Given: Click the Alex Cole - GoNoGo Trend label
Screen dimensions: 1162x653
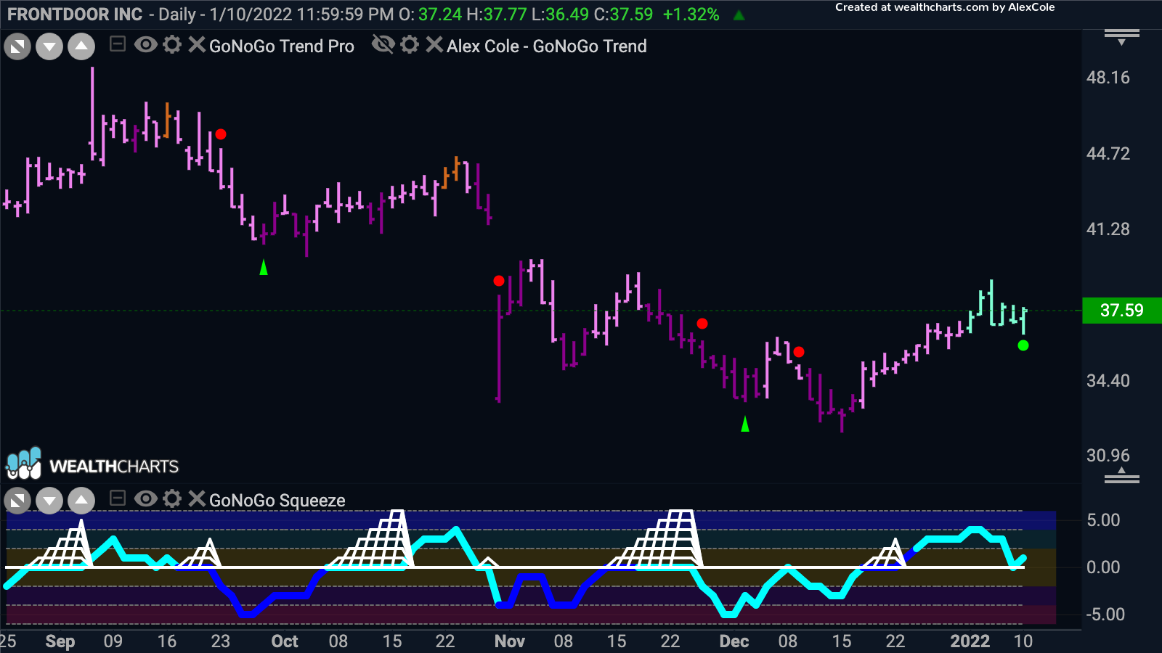Looking at the screenshot, I should [547, 46].
